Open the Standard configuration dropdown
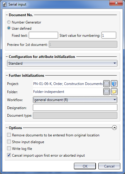The height and width of the screenshot is (174, 125). pyautogui.click(x=62, y=63)
